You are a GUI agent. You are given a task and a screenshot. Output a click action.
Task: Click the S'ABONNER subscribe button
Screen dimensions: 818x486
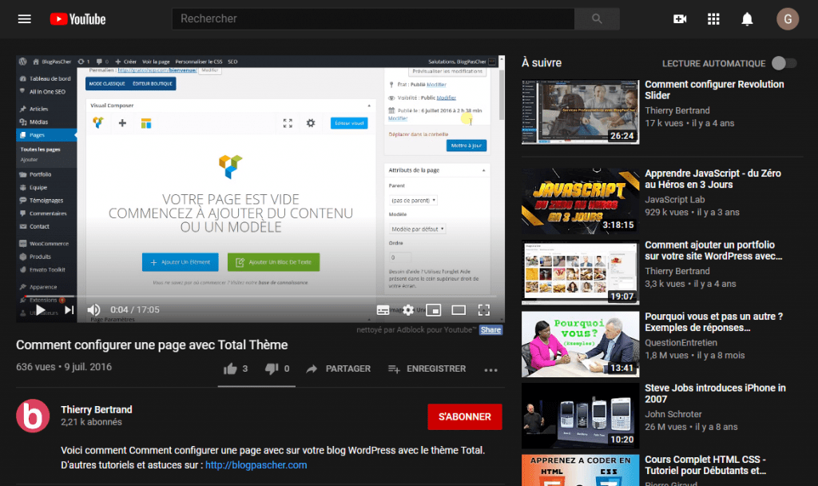coord(464,416)
